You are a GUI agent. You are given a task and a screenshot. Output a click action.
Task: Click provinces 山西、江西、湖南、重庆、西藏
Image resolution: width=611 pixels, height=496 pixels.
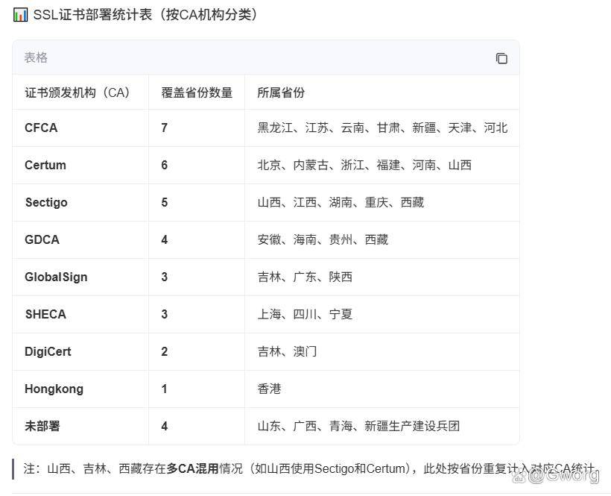tap(341, 202)
